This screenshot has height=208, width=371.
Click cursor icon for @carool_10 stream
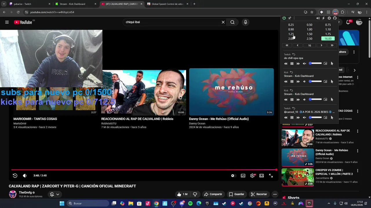(332, 118)
